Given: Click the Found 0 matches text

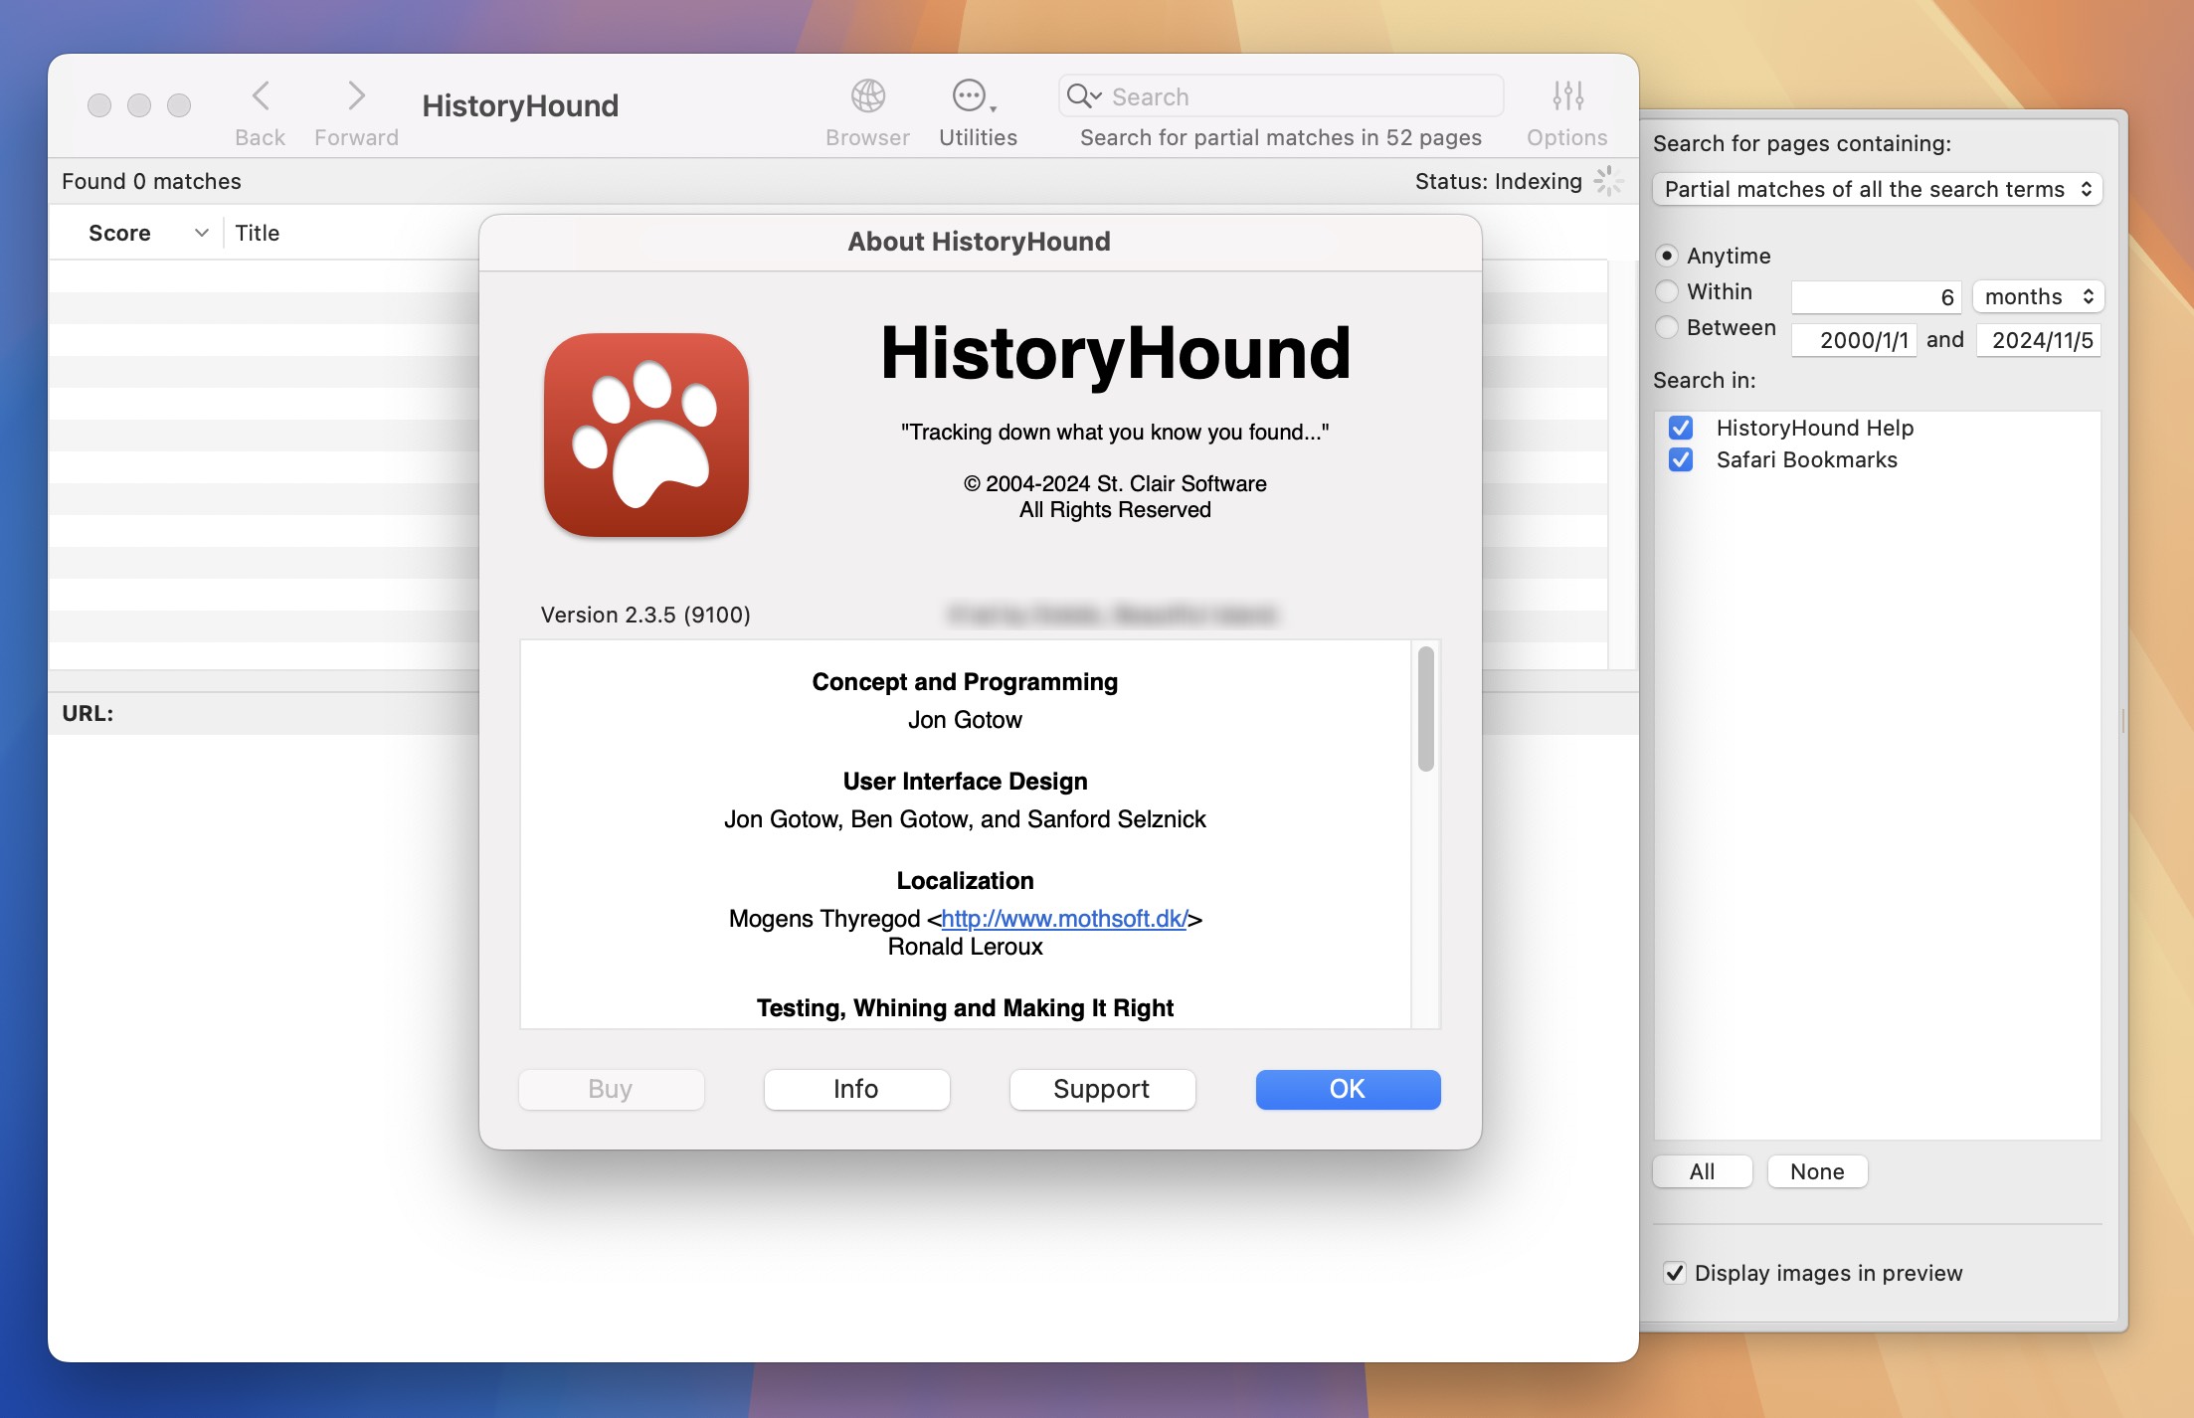Looking at the screenshot, I should point(151,181).
